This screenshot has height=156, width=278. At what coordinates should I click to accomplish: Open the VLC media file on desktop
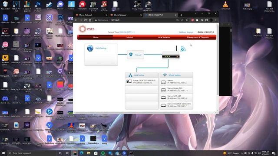click(225, 6)
